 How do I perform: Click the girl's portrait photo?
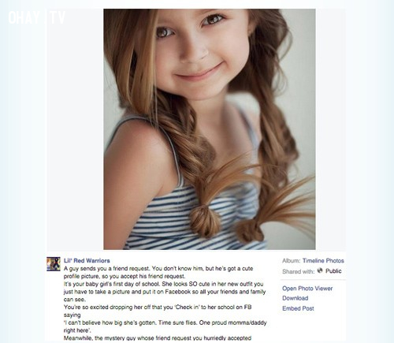[210, 129]
